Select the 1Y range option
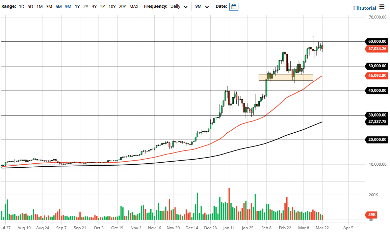The width and height of the screenshot is (390, 233). point(77,6)
